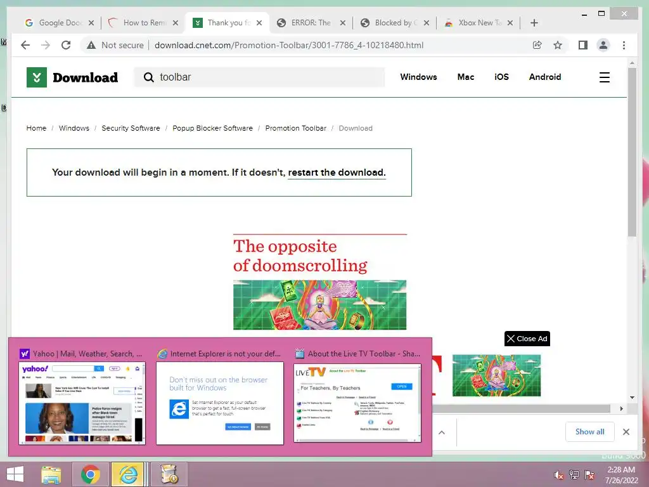Click the browser forward arrow
This screenshot has height=487, width=649.
click(x=46, y=45)
